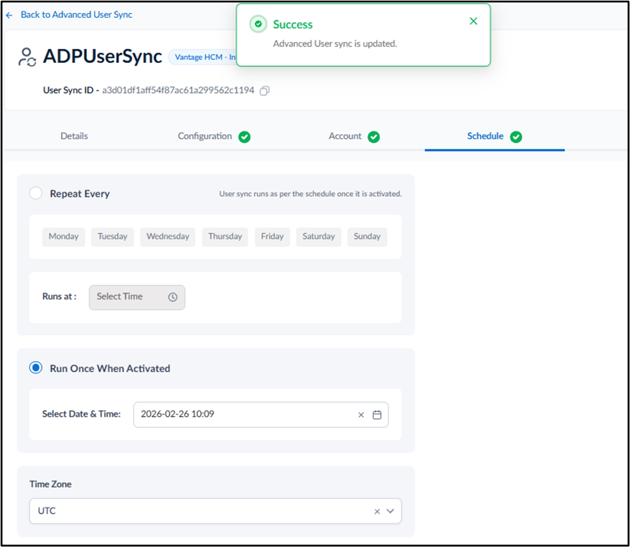The image size is (630, 547).
Task: Toggle the Saturday day button
Action: (319, 237)
